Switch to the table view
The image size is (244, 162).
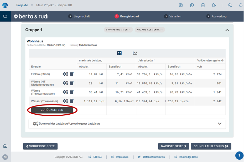tap(120, 53)
